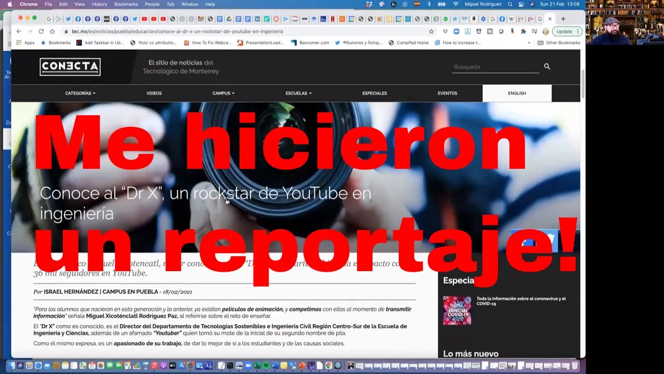
Task: Open the History menu
Action: coord(99,4)
